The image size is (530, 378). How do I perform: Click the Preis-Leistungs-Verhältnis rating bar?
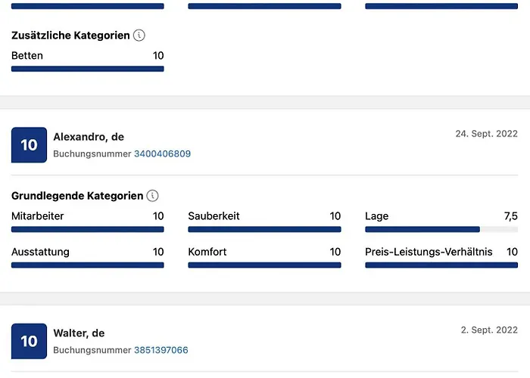[x=441, y=265]
